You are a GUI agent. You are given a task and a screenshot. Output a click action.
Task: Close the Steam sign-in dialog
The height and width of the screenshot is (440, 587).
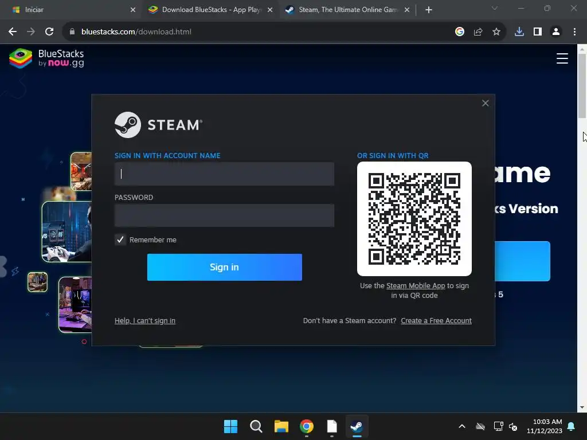pyautogui.click(x=485, y=103)
